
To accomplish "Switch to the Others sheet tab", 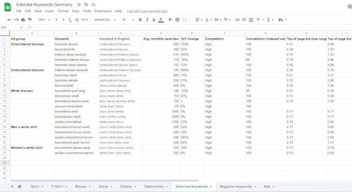I will (128, 186).
